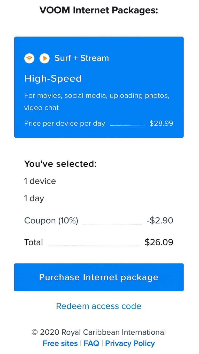Screen dimensions: 199x354
Task: Click the orange play stream icon
Action: tap(44, 58)
